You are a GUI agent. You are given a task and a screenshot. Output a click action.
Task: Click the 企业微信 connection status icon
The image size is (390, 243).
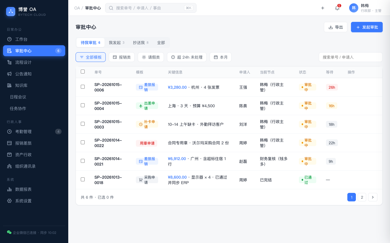coord(9,232)
